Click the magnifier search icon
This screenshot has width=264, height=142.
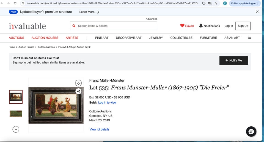(x=74, y=26)
